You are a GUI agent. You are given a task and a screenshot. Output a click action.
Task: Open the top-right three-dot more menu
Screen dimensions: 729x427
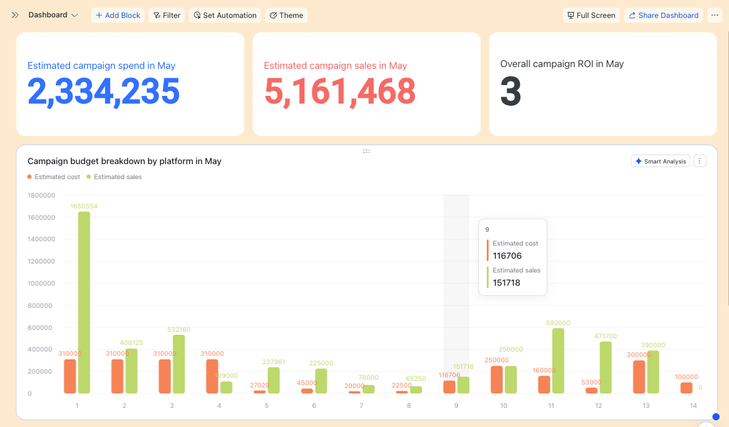(x=715, y=15)
